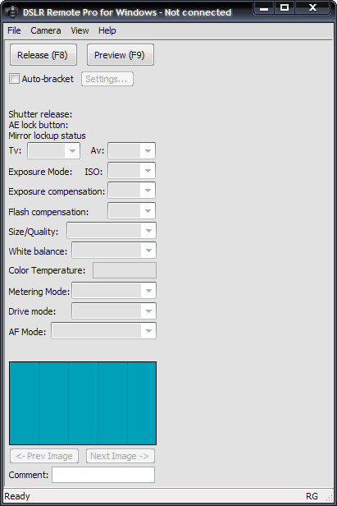Open the Tv shutter speed dropdown

(54, 150)
